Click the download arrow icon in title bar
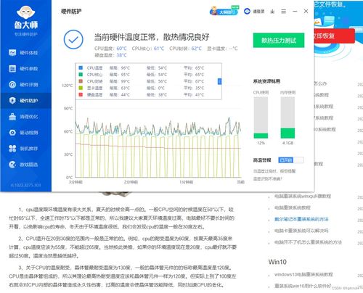Image resolution: width=363 pixels, height=293 pixels. (x=272, y=12)
